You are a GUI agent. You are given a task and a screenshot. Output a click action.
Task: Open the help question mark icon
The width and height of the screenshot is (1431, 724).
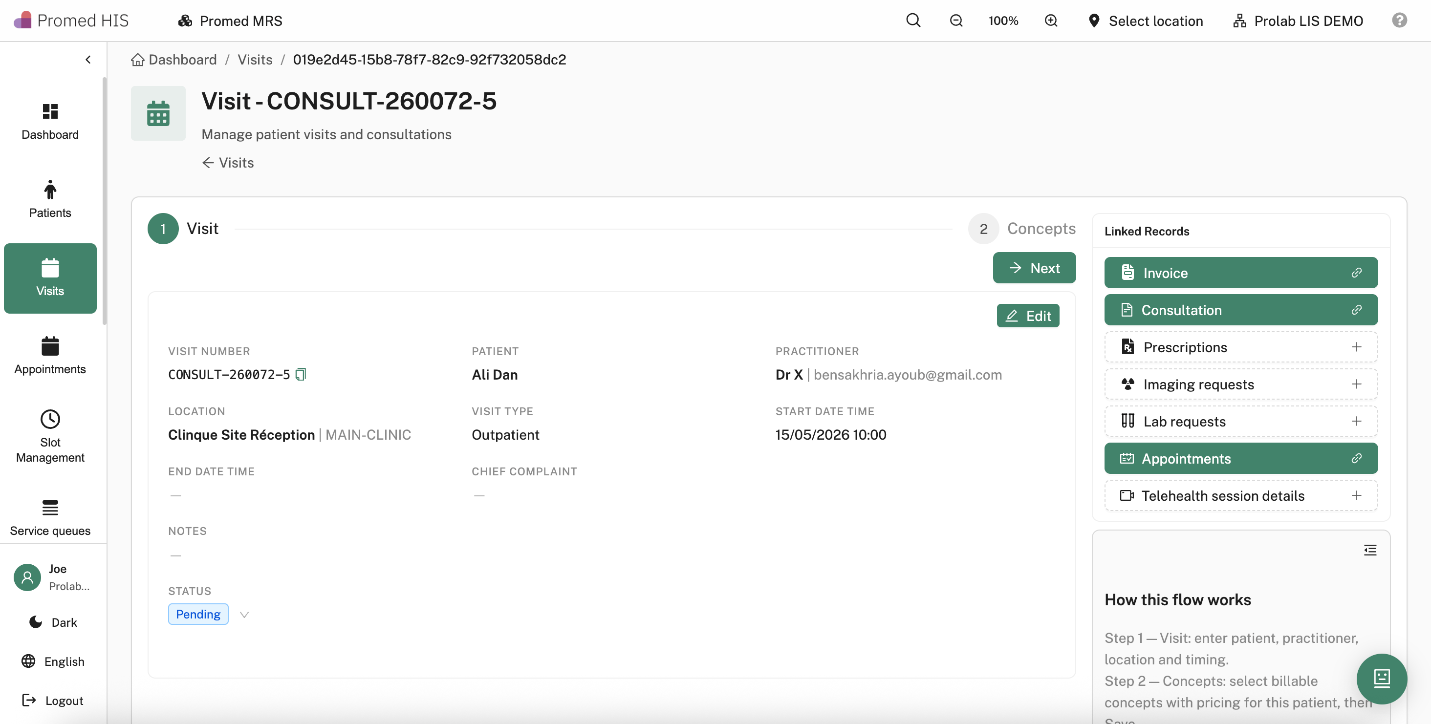(1399, 21)
